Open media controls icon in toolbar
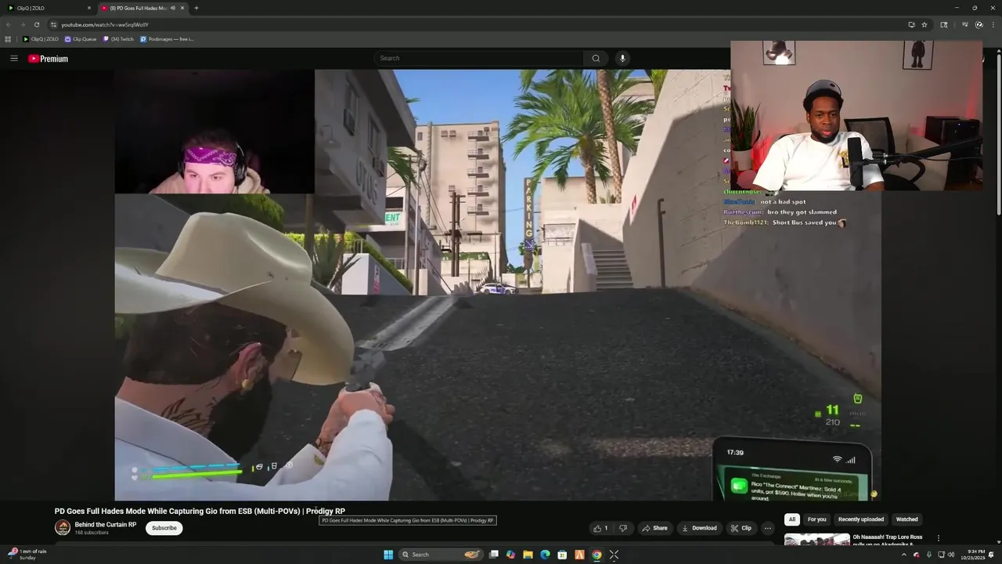This screenshot has width=1002, height=564. point(965,24)
